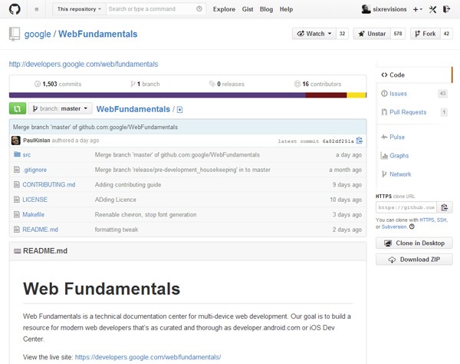Copy the clone URL to clipboard
The image size is (460, 364).
(x=445, y=207)
